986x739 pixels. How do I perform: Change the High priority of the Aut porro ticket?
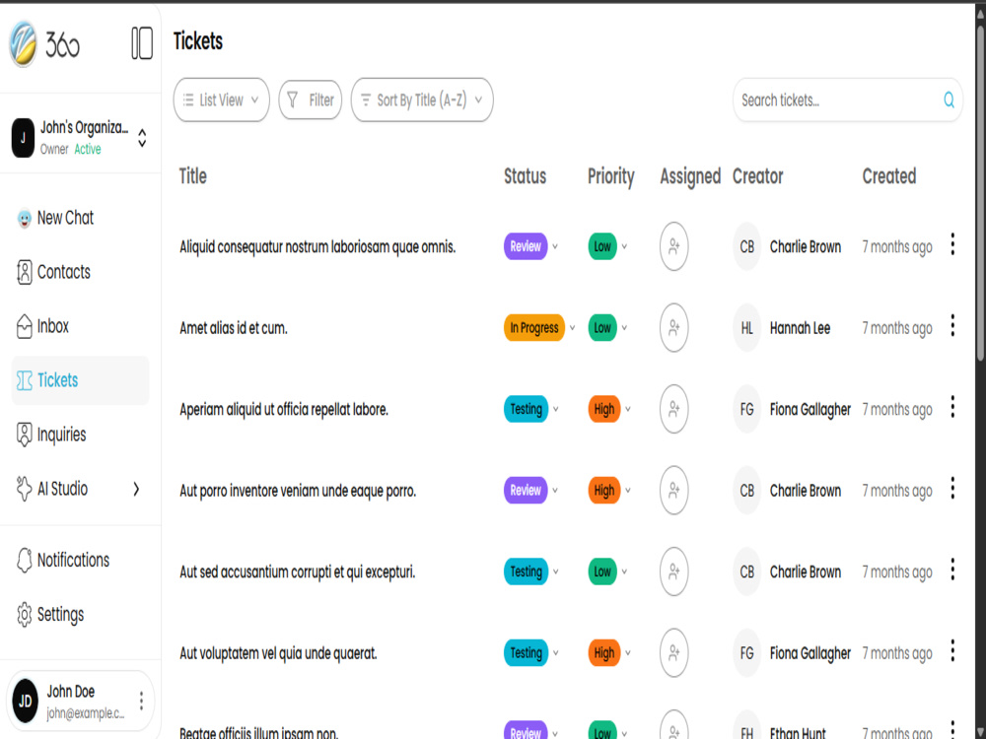609,490
